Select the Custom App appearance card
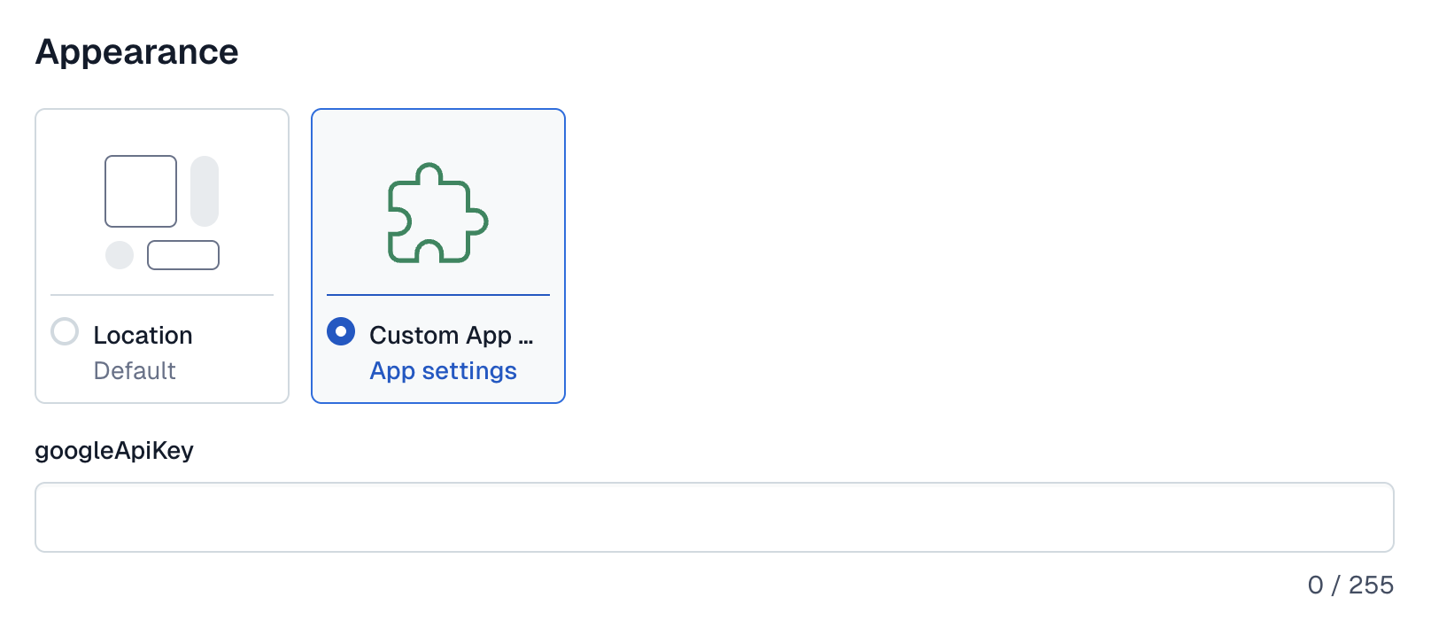 tap(437, 255)
